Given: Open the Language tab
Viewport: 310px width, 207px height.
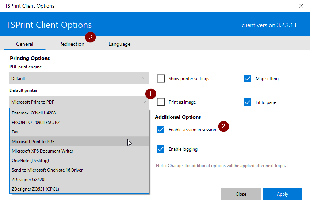Looking at the screenshot, I should tap(119, 44).
